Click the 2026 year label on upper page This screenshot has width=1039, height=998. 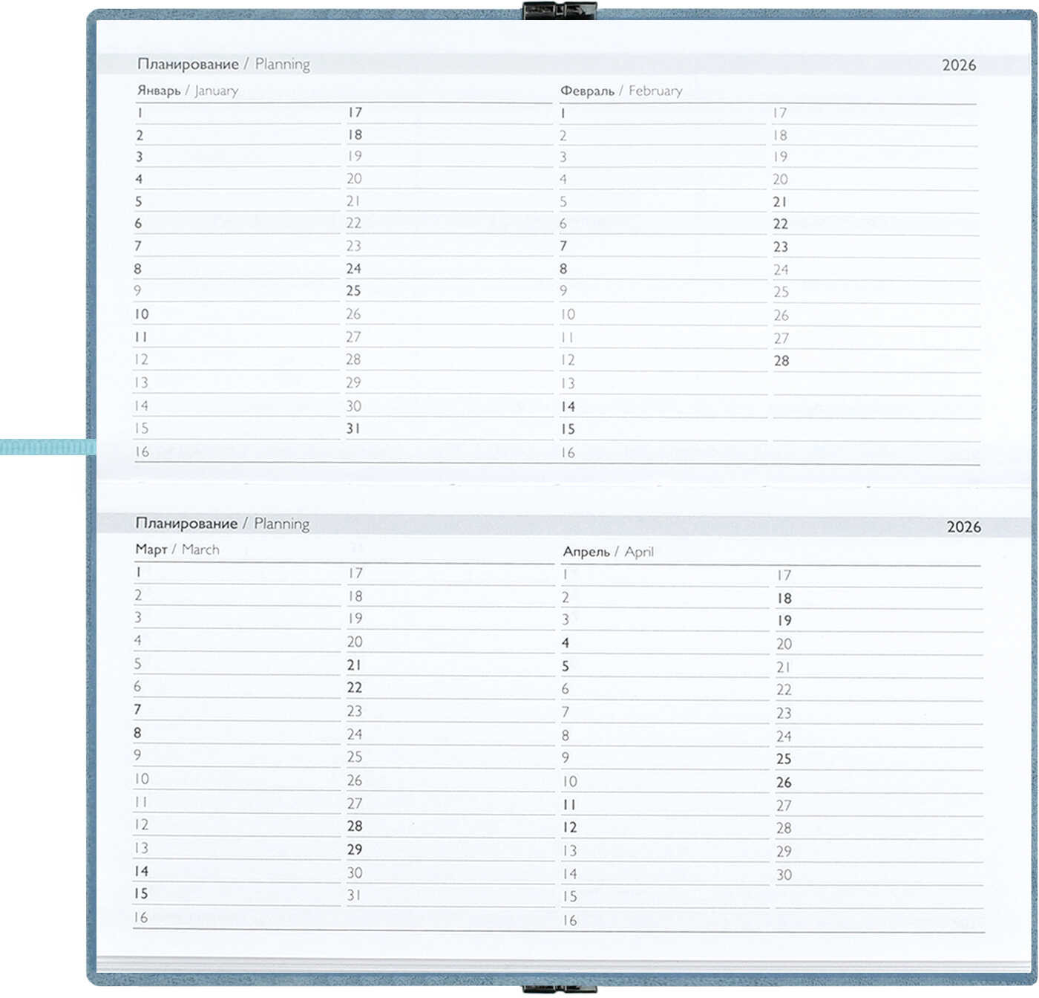point(959,65)
